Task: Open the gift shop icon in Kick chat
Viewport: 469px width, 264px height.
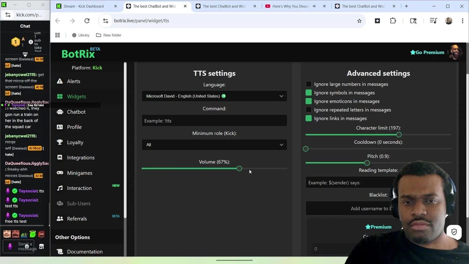Action: coord(41,247)
